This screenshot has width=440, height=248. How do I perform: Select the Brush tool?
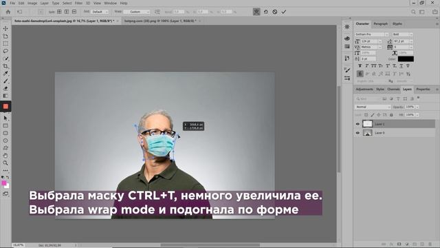(x=5, y=81)
